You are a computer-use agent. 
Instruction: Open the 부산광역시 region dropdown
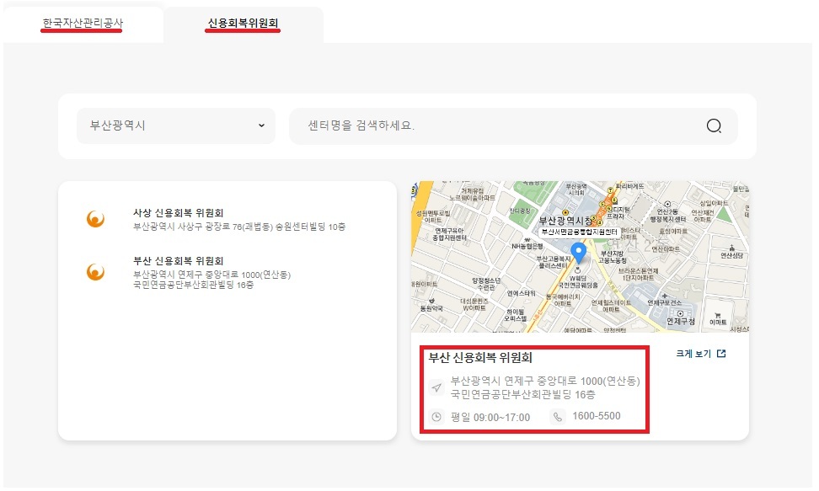pyautogui.click(x=174, y=125)
